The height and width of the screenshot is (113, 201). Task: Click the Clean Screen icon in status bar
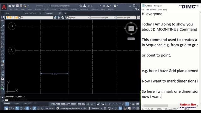[134, 108]
